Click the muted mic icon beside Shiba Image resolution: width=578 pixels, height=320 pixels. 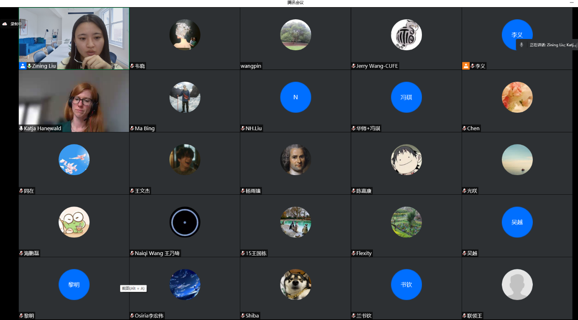click(x=243, y=315)
